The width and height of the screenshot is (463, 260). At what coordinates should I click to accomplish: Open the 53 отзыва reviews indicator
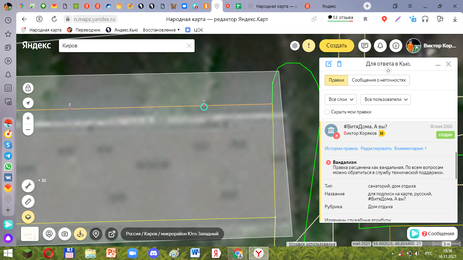click(x=340, y=18)
